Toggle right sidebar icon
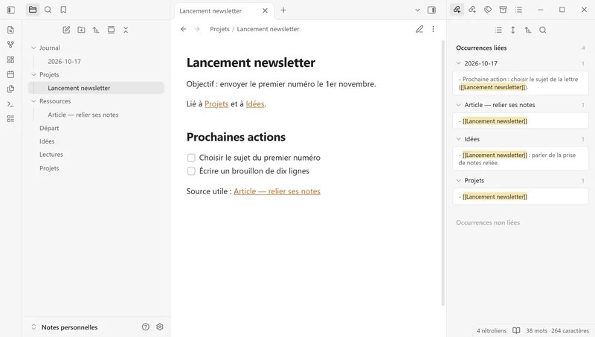This screenshot has width=595, height=337. (431, 10)
